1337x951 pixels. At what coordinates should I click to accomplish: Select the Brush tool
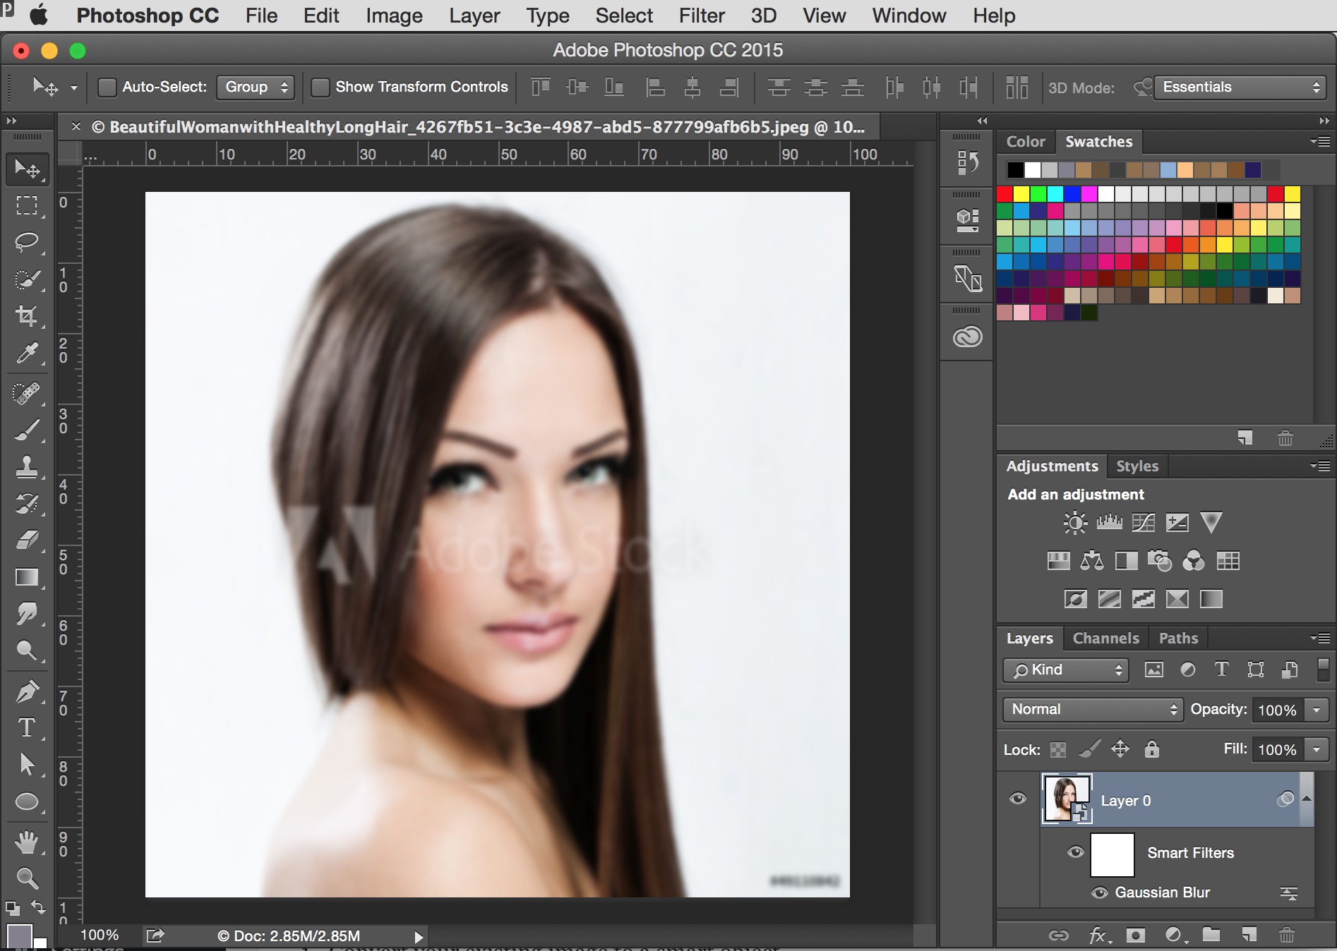point(28,430)
